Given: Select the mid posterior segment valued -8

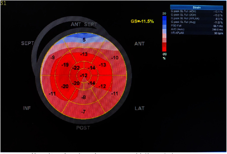Looking at the screenshot, I should 84,97.
